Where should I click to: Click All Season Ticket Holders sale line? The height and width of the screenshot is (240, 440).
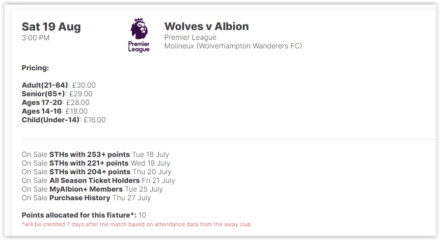[98, 180]
